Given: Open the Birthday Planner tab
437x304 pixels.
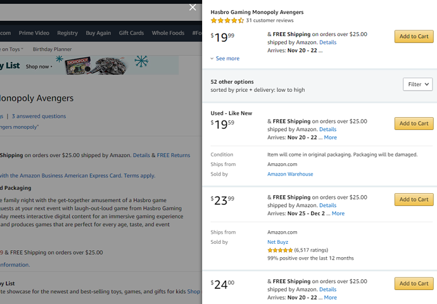Looking at the screenshot, I should 52,49.
